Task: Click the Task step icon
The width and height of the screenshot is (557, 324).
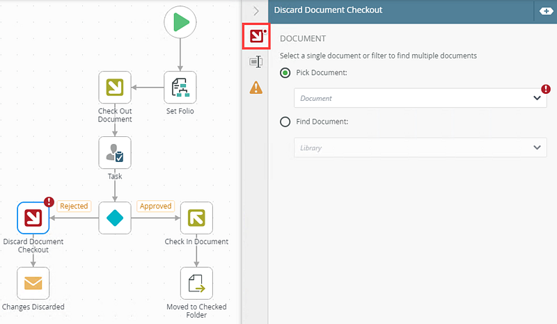Action: [x=115, y=152]
